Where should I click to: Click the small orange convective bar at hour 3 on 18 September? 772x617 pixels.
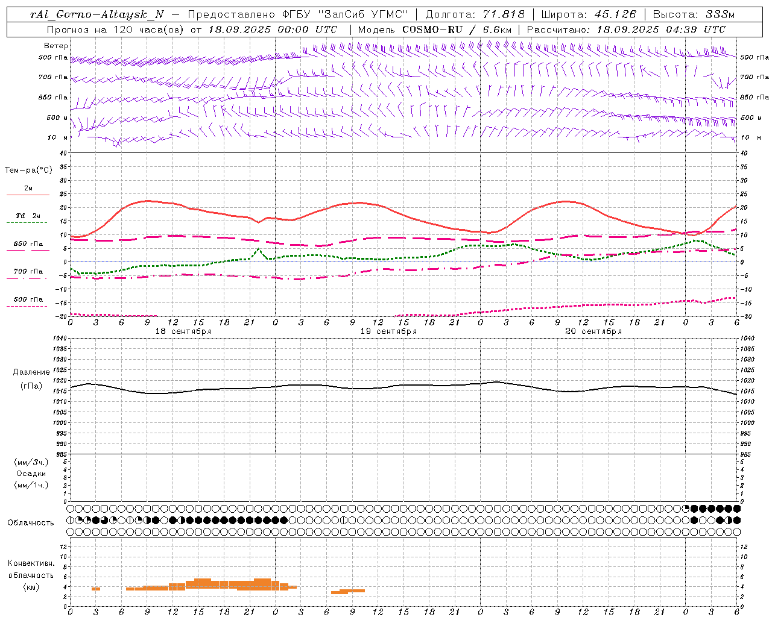[x=96, y=589]
